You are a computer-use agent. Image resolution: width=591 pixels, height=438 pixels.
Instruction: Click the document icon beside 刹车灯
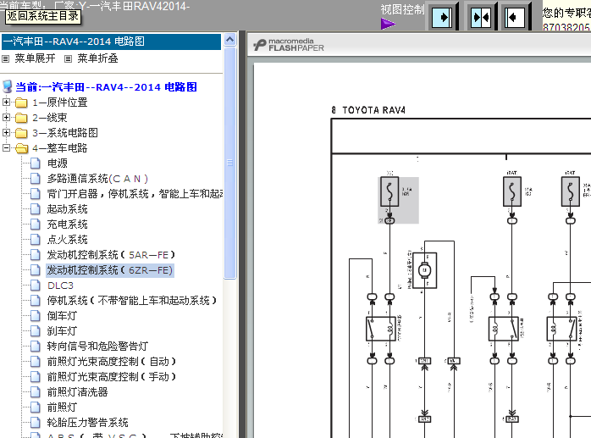(x=35, y=331)
